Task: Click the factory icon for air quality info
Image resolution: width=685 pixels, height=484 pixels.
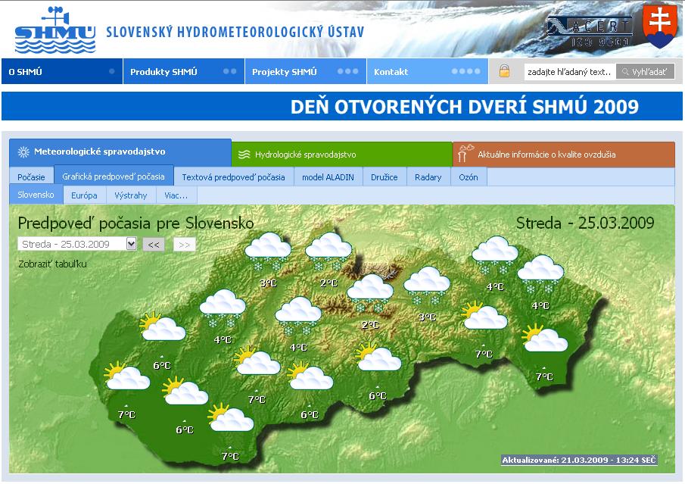Action: (465, 153)
